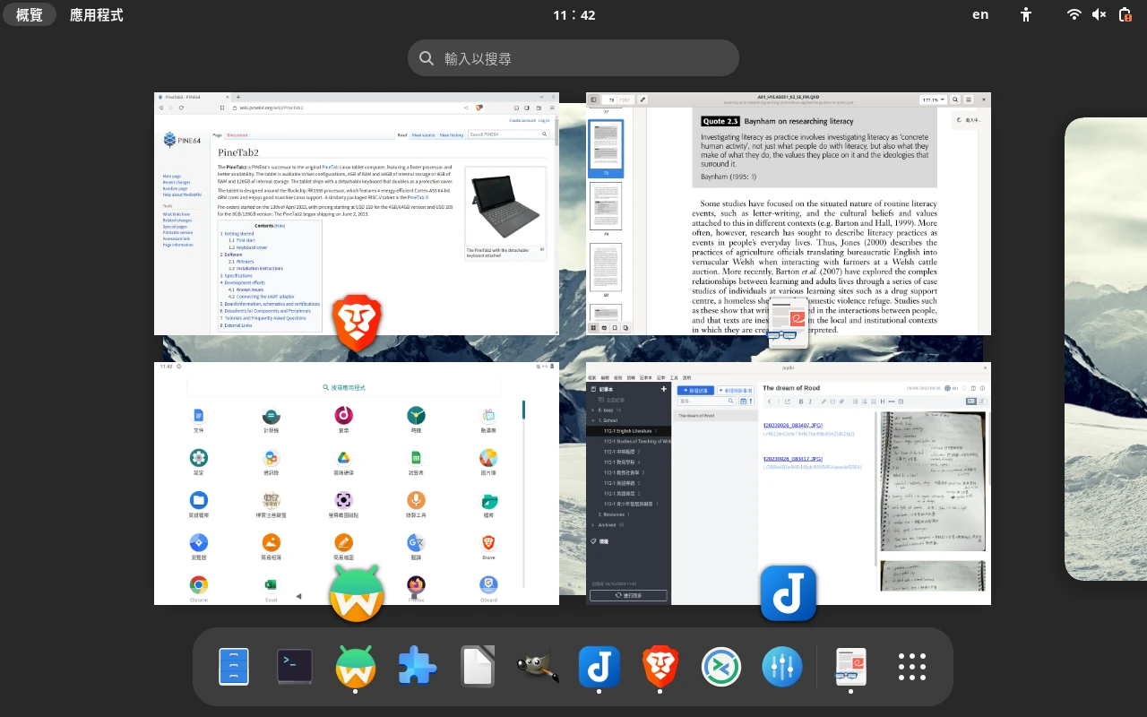The height and width of the screenshot is (717, 1147).
Task: Open Extensions puzzle icon in dock
Action: (417, 667)
